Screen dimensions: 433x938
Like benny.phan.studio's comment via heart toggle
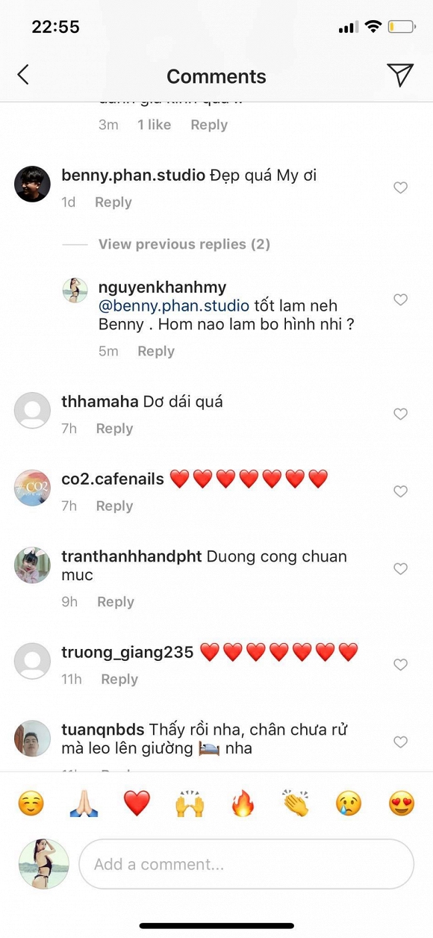[401, 187]
